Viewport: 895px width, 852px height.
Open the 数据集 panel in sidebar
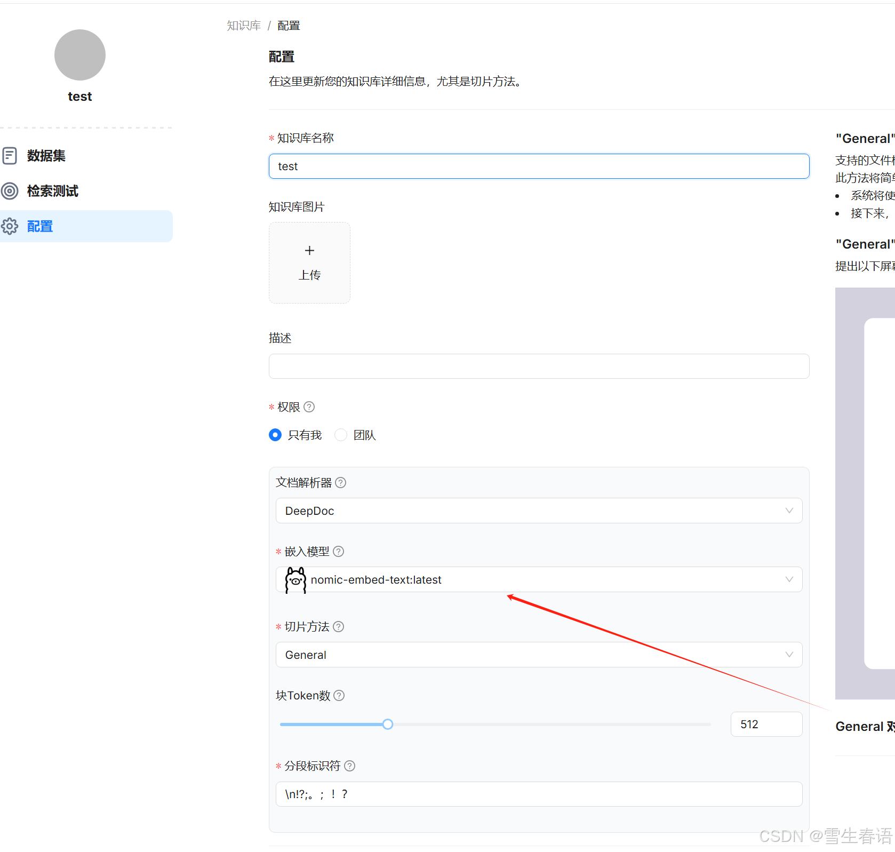(x=46, y=156)
